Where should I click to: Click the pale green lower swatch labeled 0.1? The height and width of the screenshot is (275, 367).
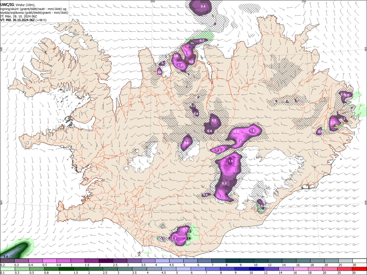[7, 269]
